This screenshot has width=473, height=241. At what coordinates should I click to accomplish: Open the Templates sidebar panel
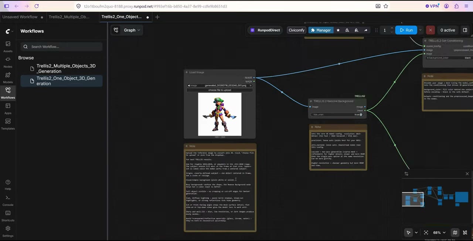[x=8, y=124]
